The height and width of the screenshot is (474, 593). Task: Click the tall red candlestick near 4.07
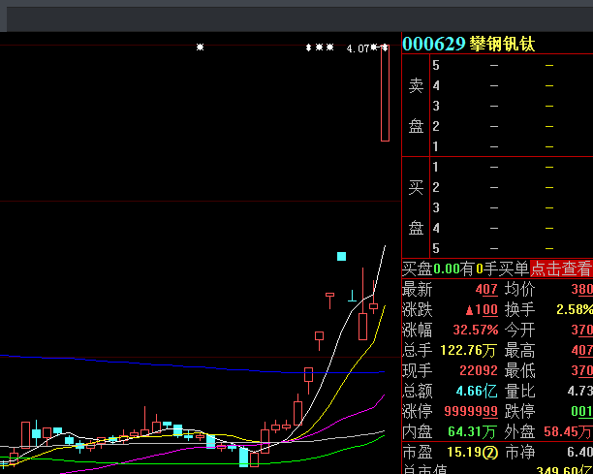point(385,93)
